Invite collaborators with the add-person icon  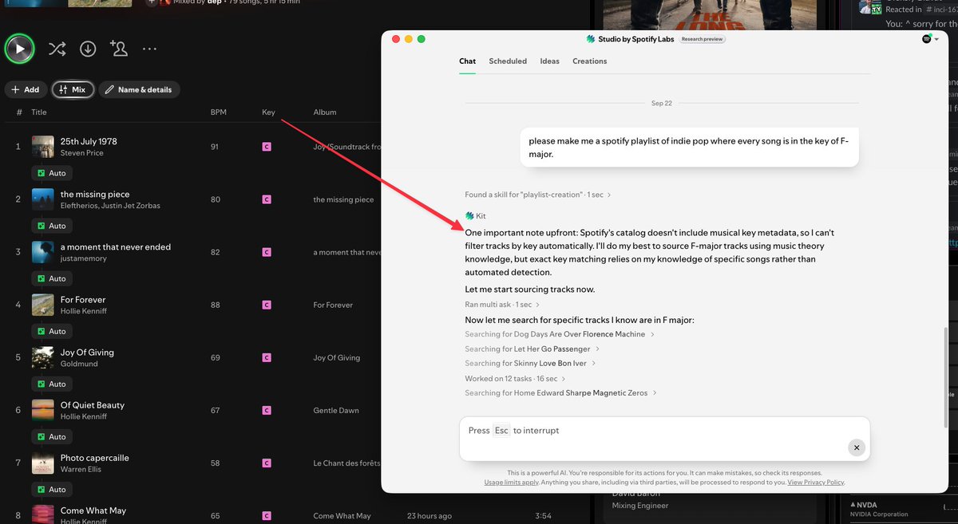(x=119, y=49)
